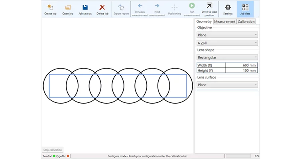Toggle the Job data panel button
Screen dimensions: 301x159
click(x=245, y=9)
